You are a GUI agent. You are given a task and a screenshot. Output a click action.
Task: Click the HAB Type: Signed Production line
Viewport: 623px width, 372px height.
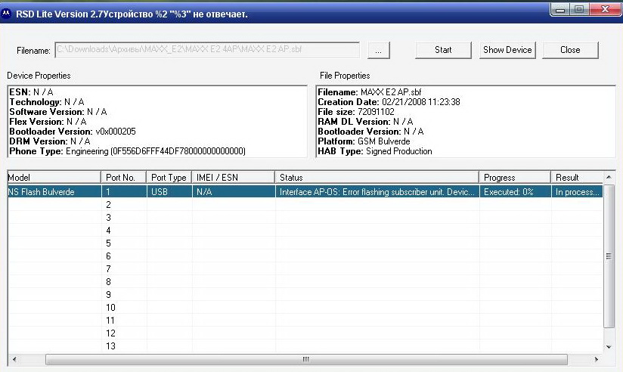(x=375, y=151)
